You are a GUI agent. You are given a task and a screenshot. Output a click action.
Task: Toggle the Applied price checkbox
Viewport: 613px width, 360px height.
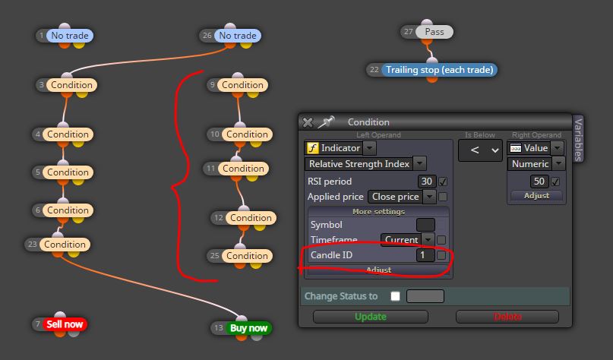443,197
